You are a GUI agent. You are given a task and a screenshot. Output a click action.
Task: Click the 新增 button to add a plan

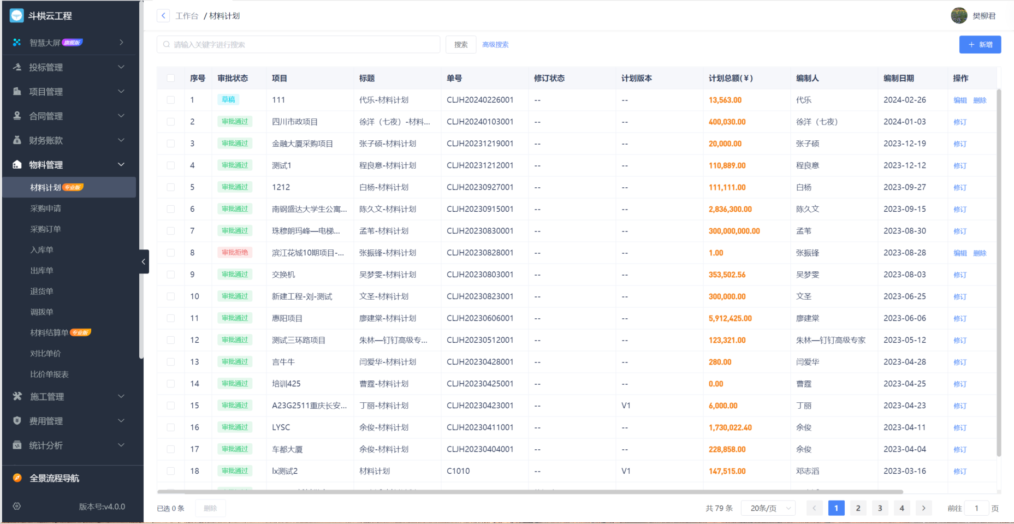click(980, 44)
